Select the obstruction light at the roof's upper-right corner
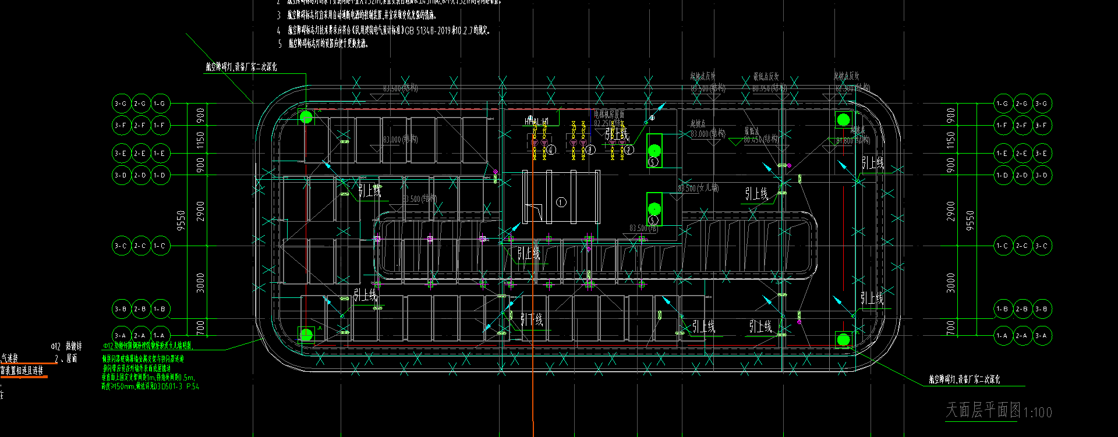The image size is (1118, 437). (x=843, y=120)
